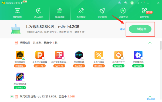Open the 经常使用 dropdown under 金舟格式工厂
Screen dimensions: 162x102
click(x=119, y=66)
